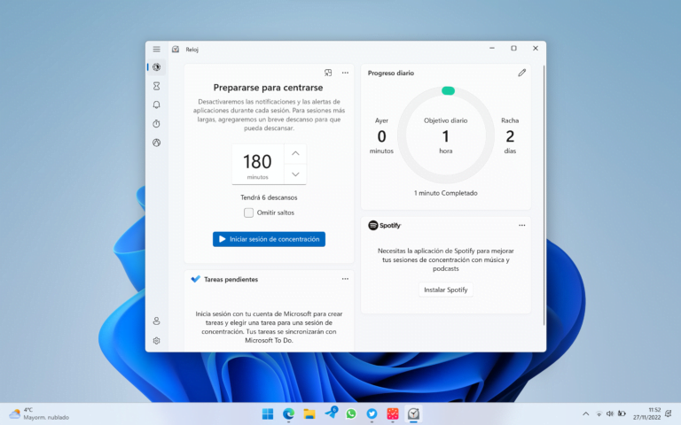Show hidden system tray icons
The image size is (681, 425).
pyautogui.click(x=585, y=413)
